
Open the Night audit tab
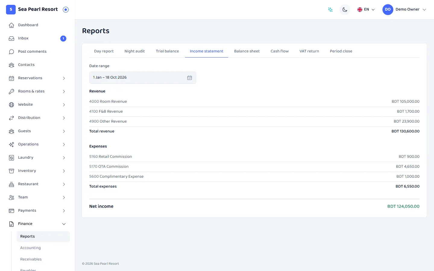pyautogui.click(x=134, y=51)
